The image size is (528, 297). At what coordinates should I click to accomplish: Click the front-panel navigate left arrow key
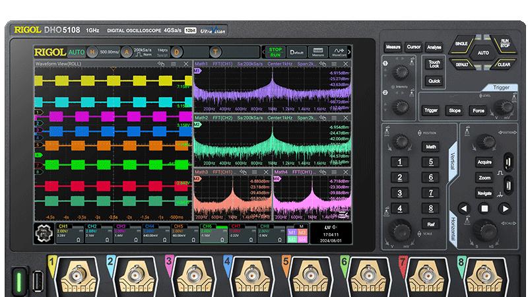[464, 209]
